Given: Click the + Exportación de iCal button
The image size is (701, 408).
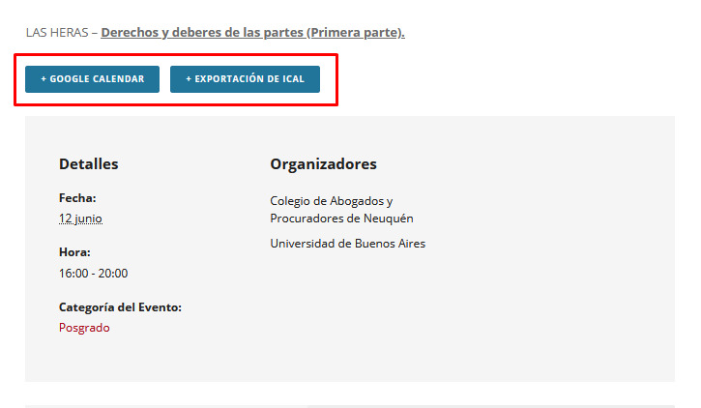Looking at the screenshot, I should (245, 79).
